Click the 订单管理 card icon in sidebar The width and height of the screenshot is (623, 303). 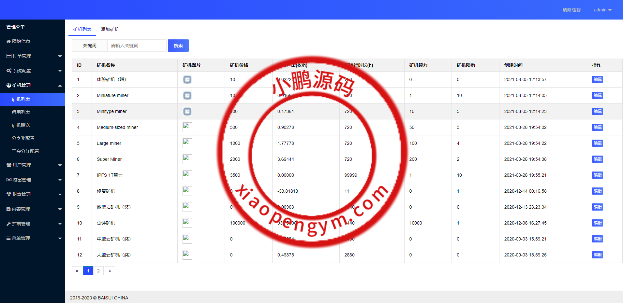[x=9, y=56]
